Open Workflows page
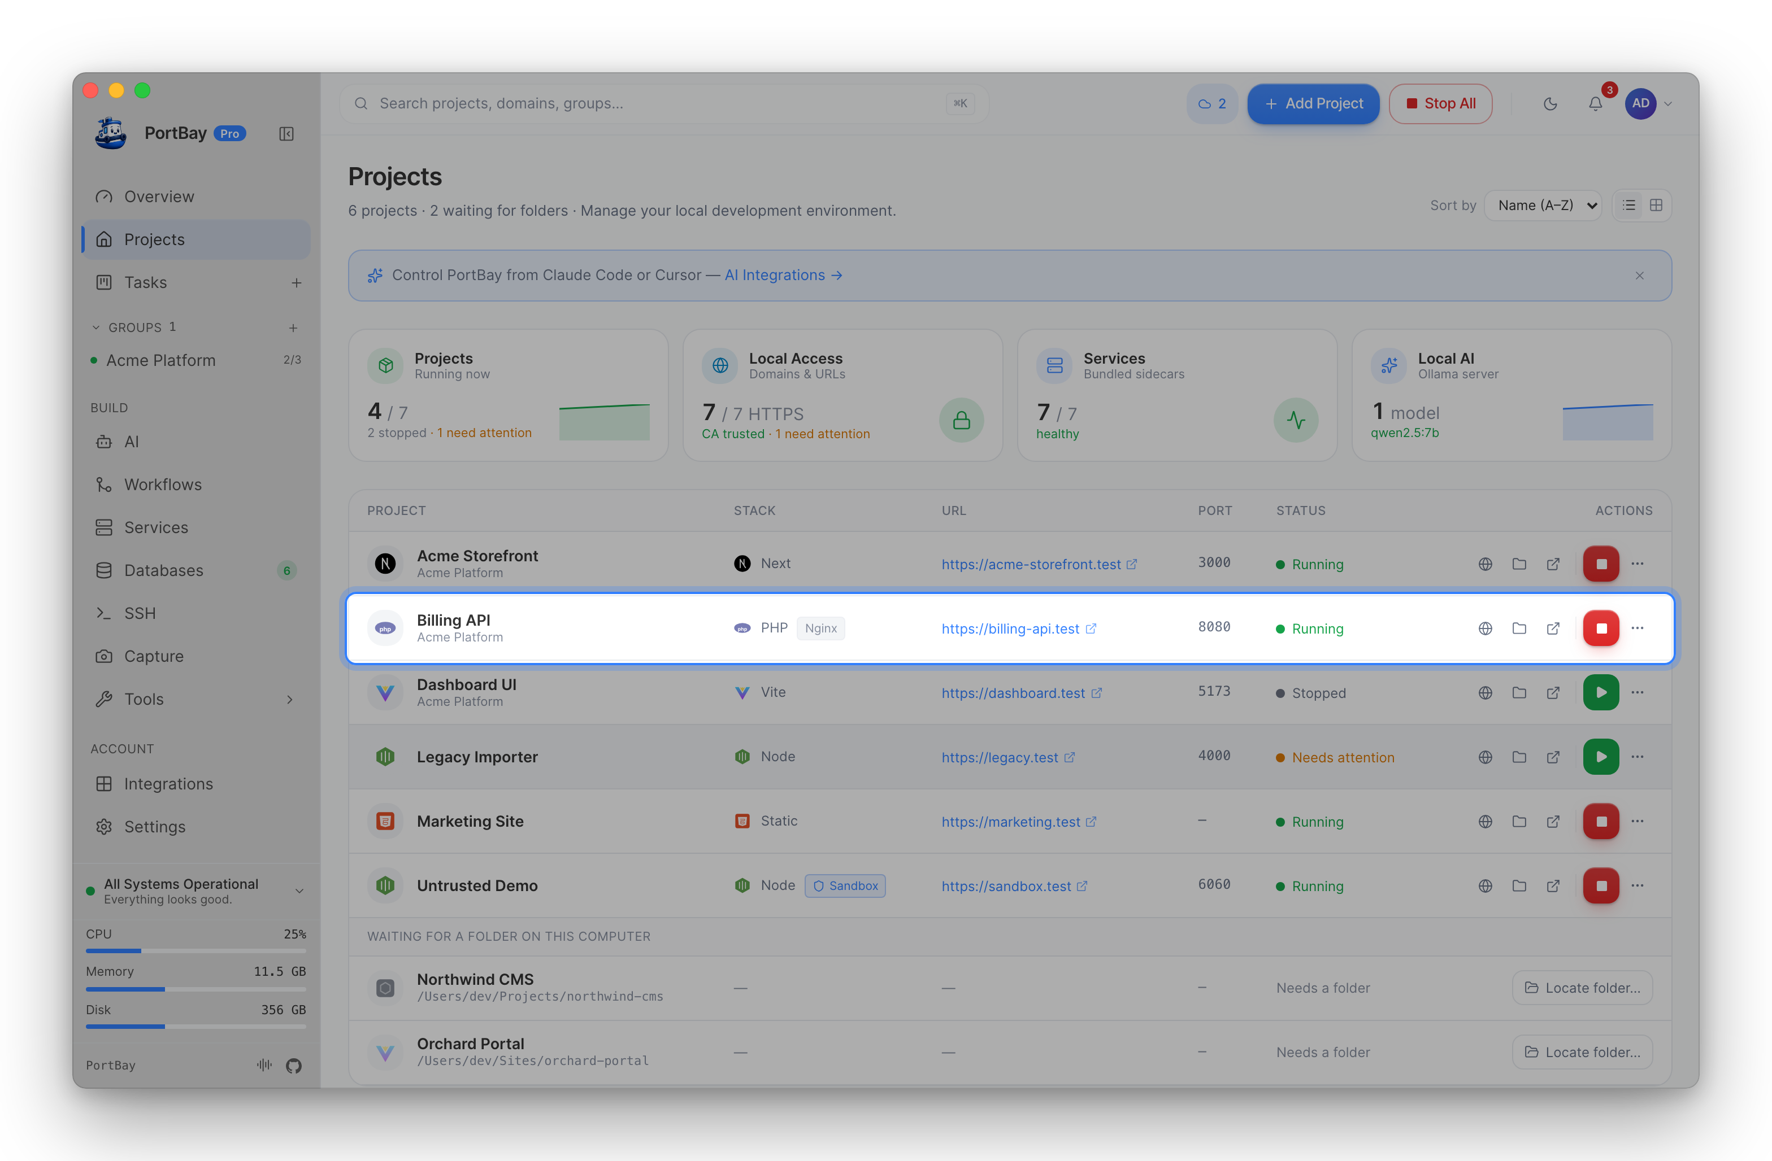 point(196,485)
